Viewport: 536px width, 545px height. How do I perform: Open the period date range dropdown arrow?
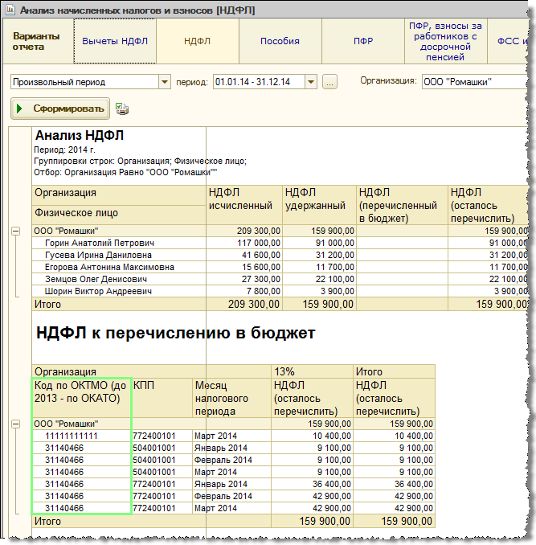pyautogui.click(x=310, y=82)
